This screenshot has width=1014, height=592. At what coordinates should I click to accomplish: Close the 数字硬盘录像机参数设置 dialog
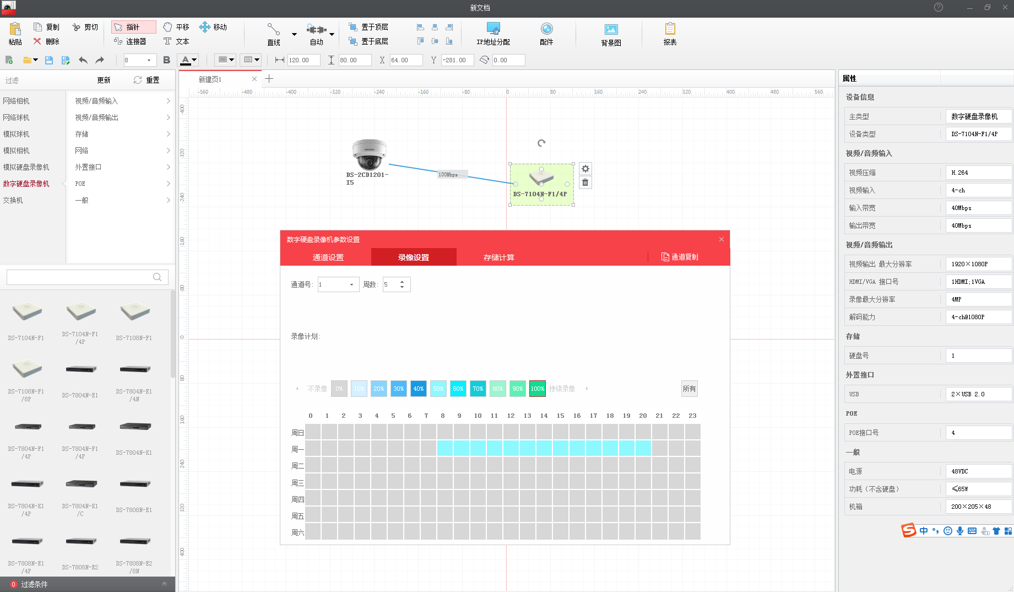(x=722, y=239)
